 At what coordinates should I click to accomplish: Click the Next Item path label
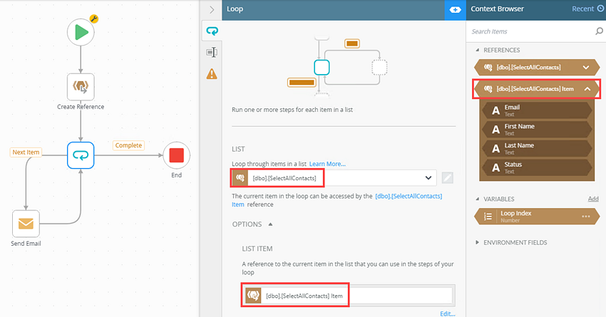(26, 152)
